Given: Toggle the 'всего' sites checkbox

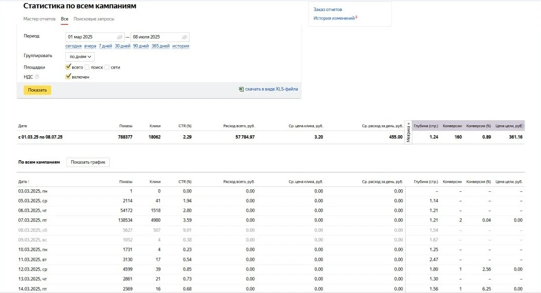Looking at the screenshot, I should tap(68, 67).
